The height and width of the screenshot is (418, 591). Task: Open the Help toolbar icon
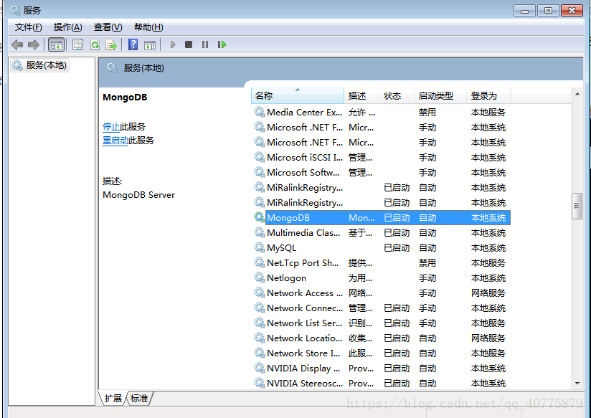click(x=133, y=44)
